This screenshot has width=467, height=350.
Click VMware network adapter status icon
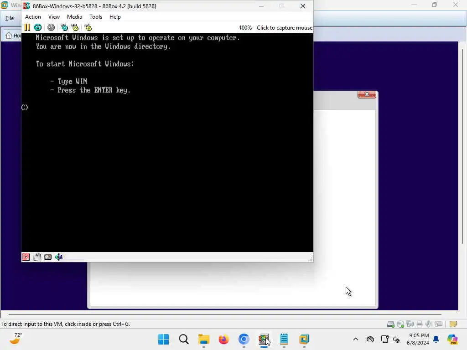click(x=410, y=324)
